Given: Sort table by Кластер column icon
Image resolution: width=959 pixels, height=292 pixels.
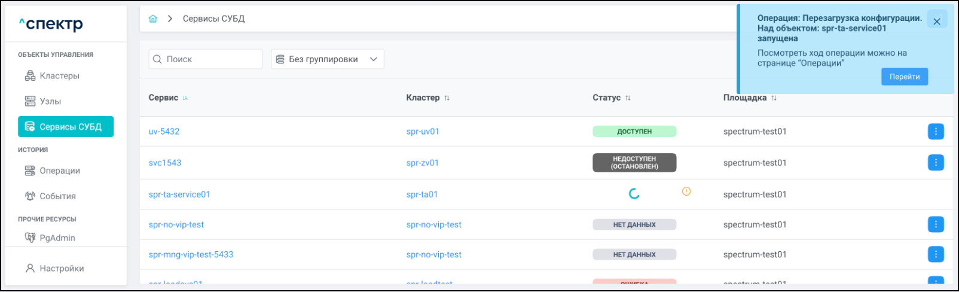Looking at the screenshot, I should tap(447, 98).
